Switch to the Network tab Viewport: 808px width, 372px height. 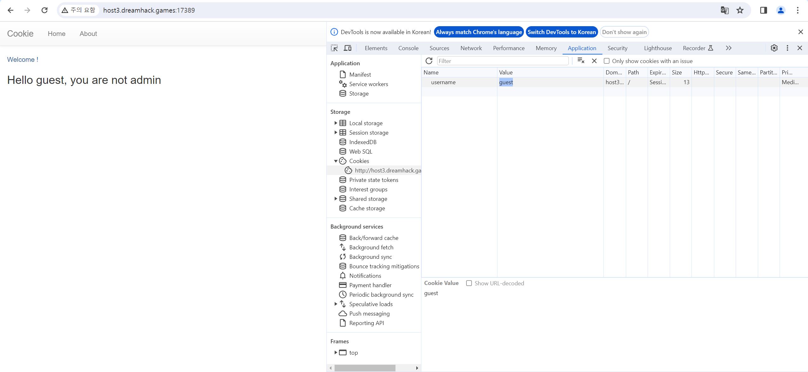point(471,48)
